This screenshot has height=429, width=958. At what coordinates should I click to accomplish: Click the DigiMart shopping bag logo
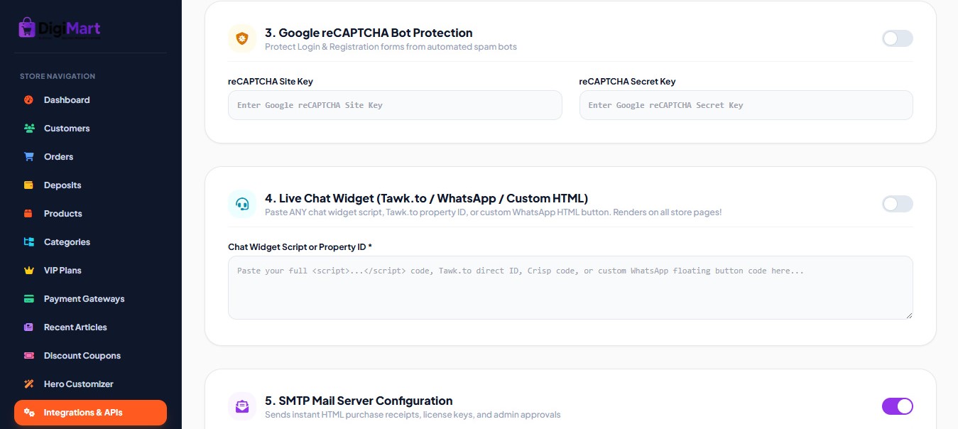pos(27,28)
